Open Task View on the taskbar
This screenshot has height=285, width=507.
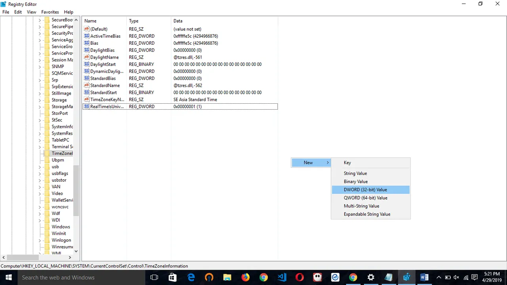tap(154, 277)
